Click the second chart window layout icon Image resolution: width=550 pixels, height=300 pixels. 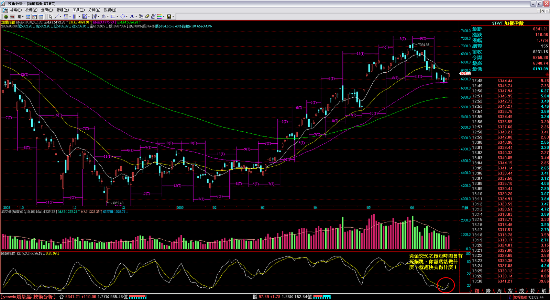click(x=34, y=16)
